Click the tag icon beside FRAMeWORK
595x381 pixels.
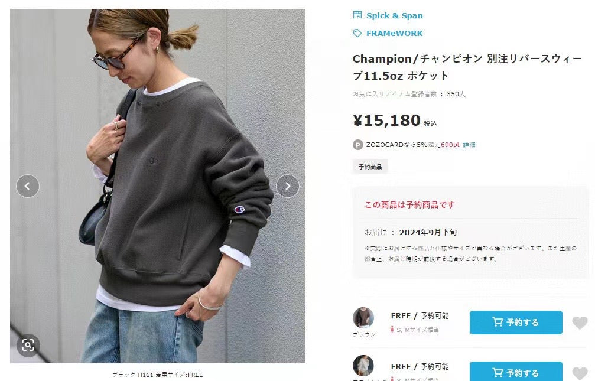(357, 34)
